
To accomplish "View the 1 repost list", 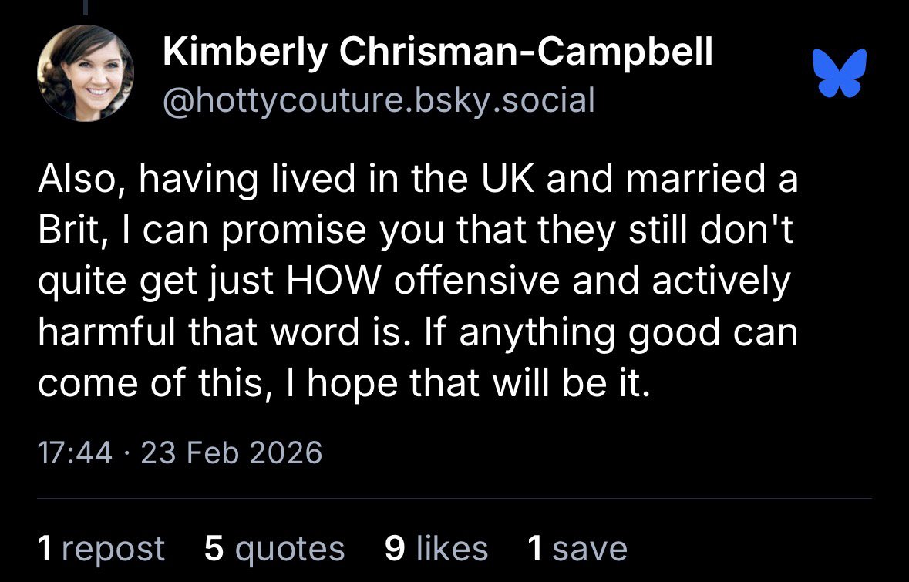I will [x=101, y=548].
